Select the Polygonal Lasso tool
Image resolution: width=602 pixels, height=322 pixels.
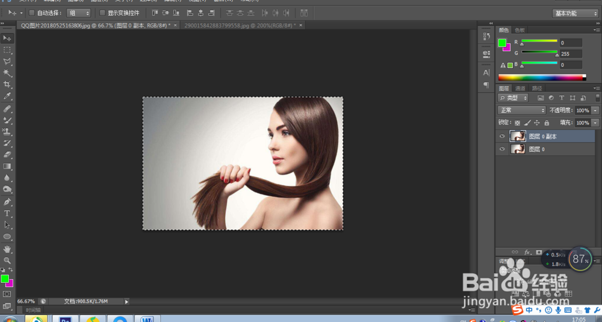7,61
